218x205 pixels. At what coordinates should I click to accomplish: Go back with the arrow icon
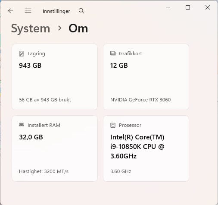click(11, 11)
